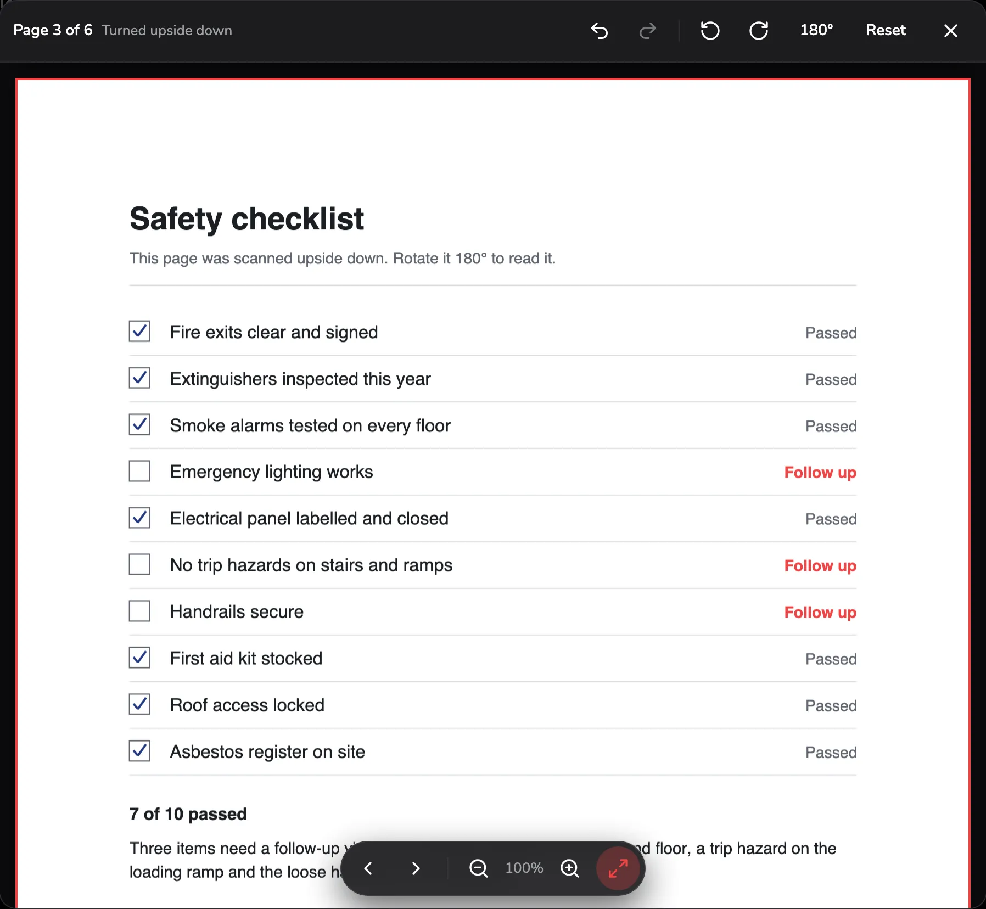Zoom in on the page

(x=570, y=868)
